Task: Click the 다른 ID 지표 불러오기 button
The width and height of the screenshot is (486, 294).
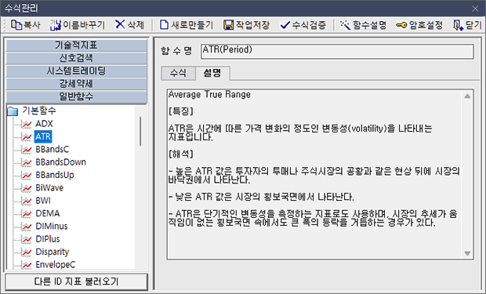Action: coord(76,281)
